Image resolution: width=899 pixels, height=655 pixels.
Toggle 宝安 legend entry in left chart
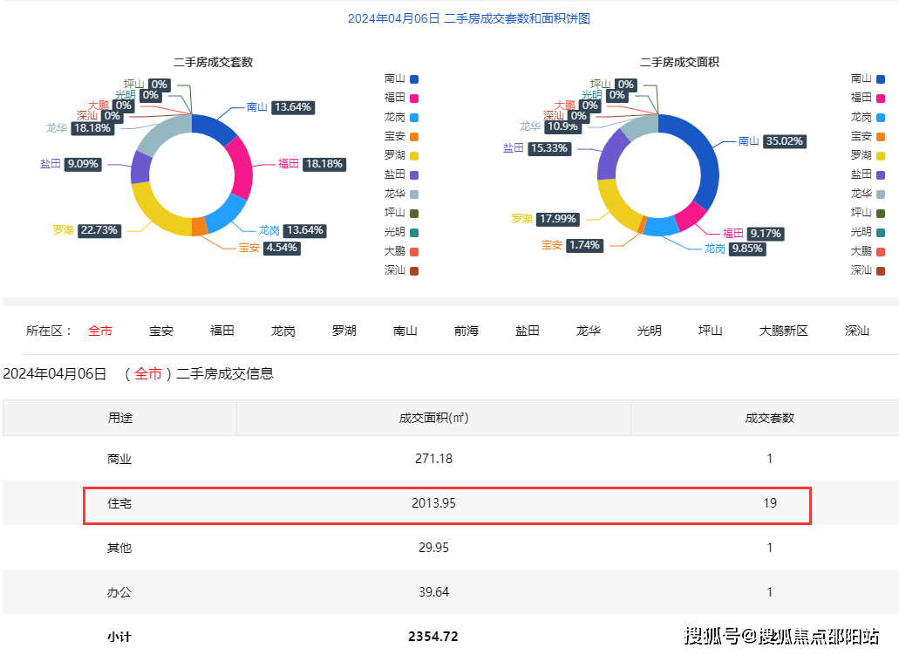coord(401,137)
